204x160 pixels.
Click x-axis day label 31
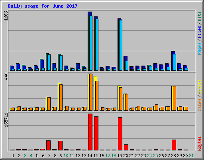[x=191, y=156]
